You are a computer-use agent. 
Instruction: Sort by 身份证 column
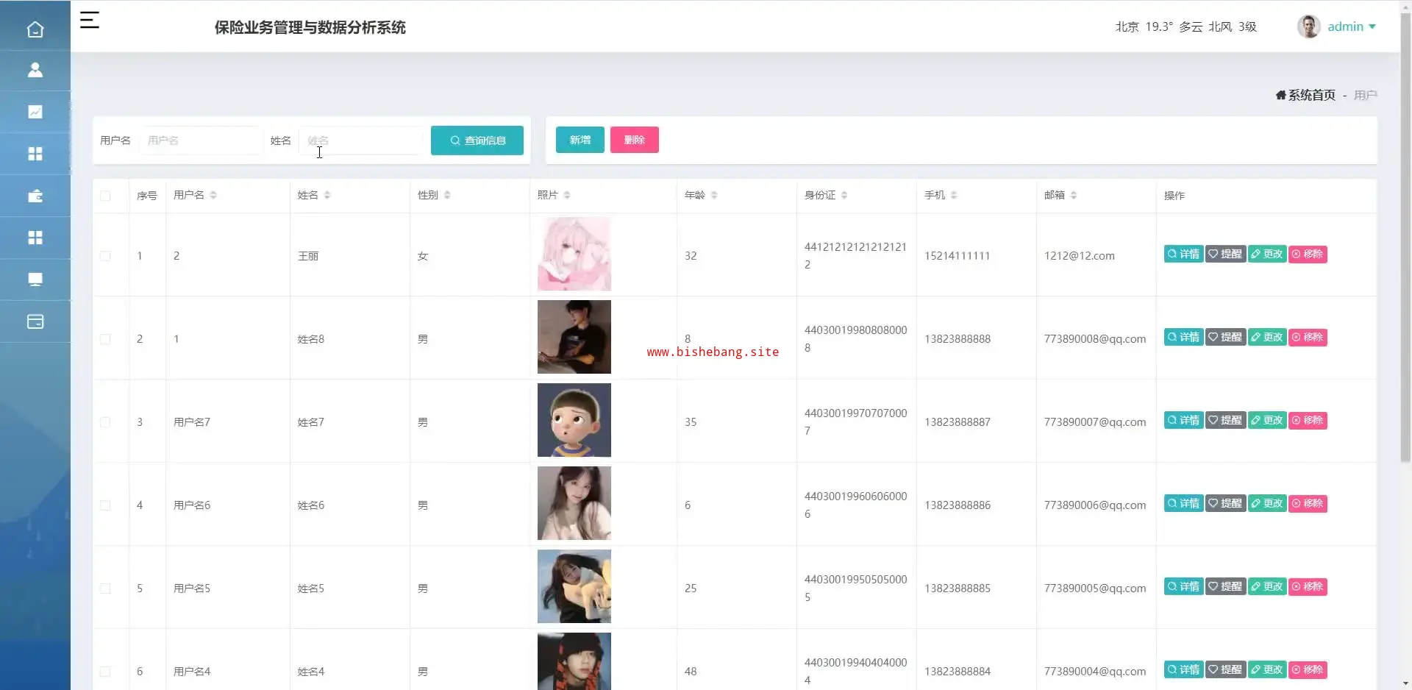click(x=844, y=195)
